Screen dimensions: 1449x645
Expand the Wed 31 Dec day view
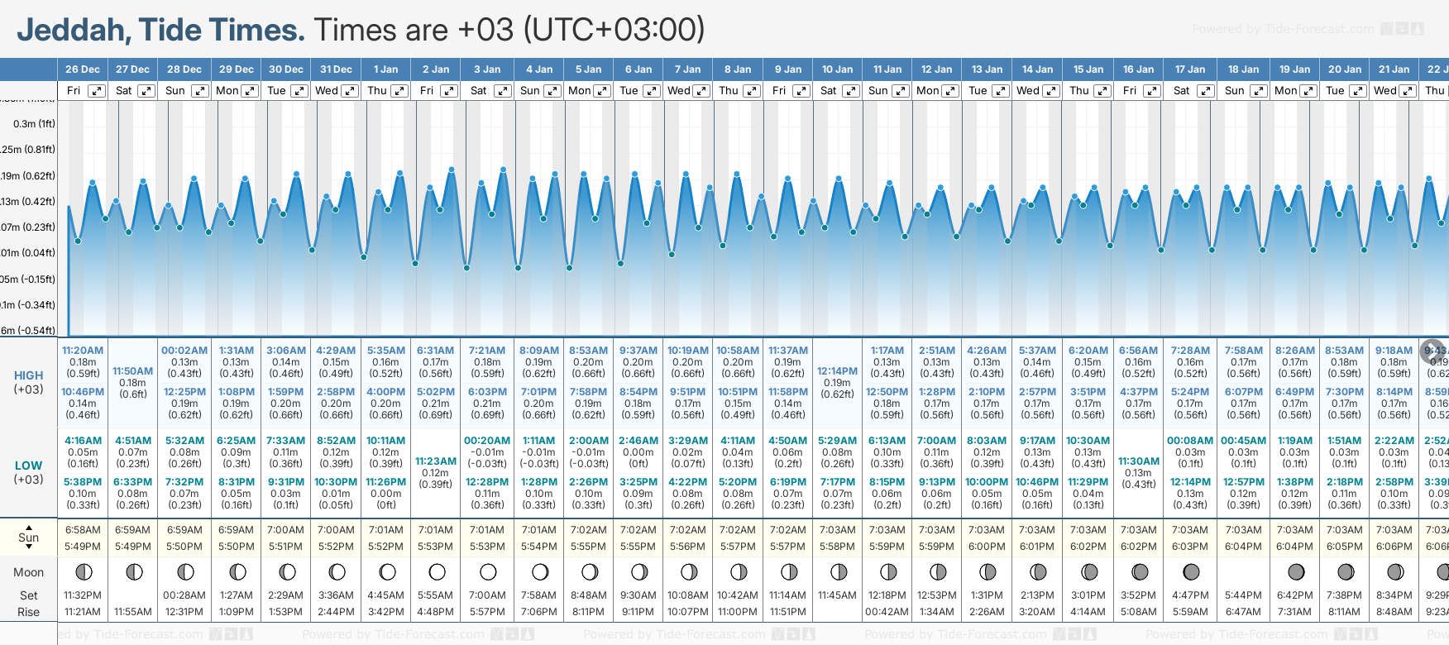pos(350,91)
